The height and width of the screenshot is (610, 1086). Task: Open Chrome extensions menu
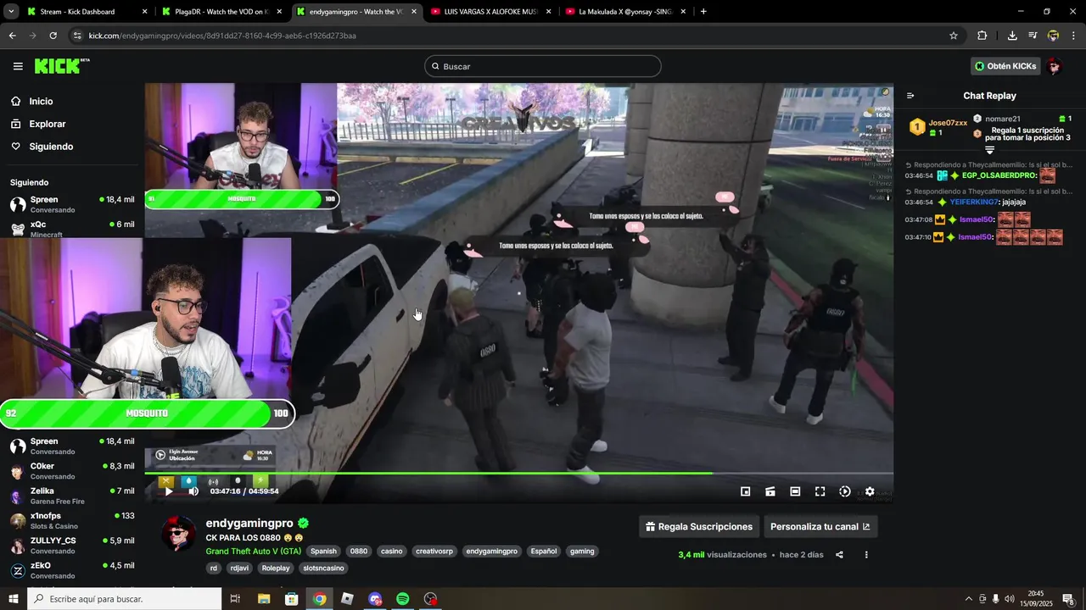click(x=982, y=36)
